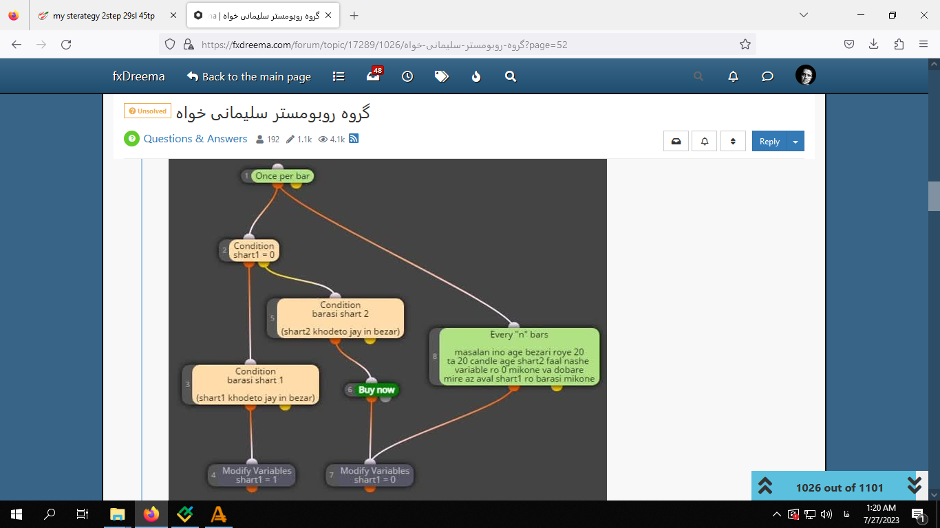Viewport: 940px width, 528px height.
Task: Open the tags icon in navbar
Action: [442, 76]
